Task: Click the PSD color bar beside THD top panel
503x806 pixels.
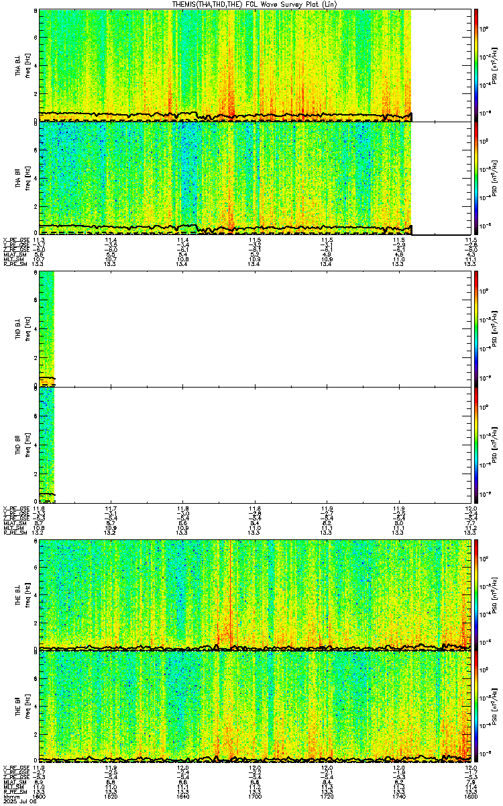Action: tap(476, 329)
